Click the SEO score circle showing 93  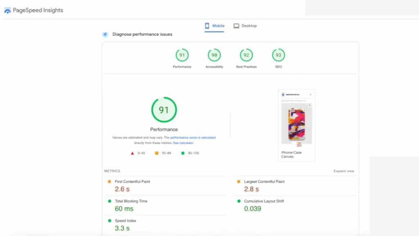point(278,54)
